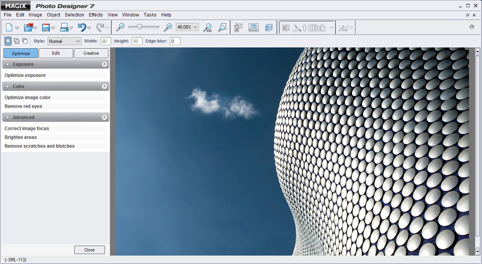Click the vertical scrollbar down arrow
The image size is (482, 264).
coord(477,251)
